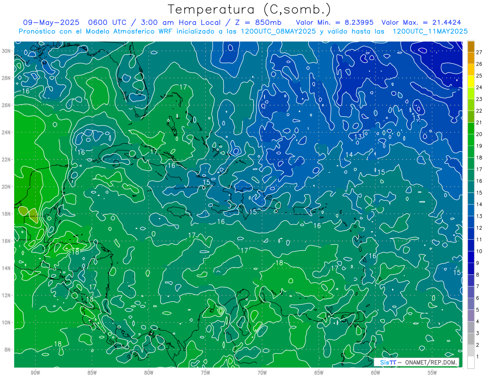The width and height of the screenshot is (490, 378).
Task: Click the 14N latitude axis label
Action: pyautogui.click(x=6, y=268)
